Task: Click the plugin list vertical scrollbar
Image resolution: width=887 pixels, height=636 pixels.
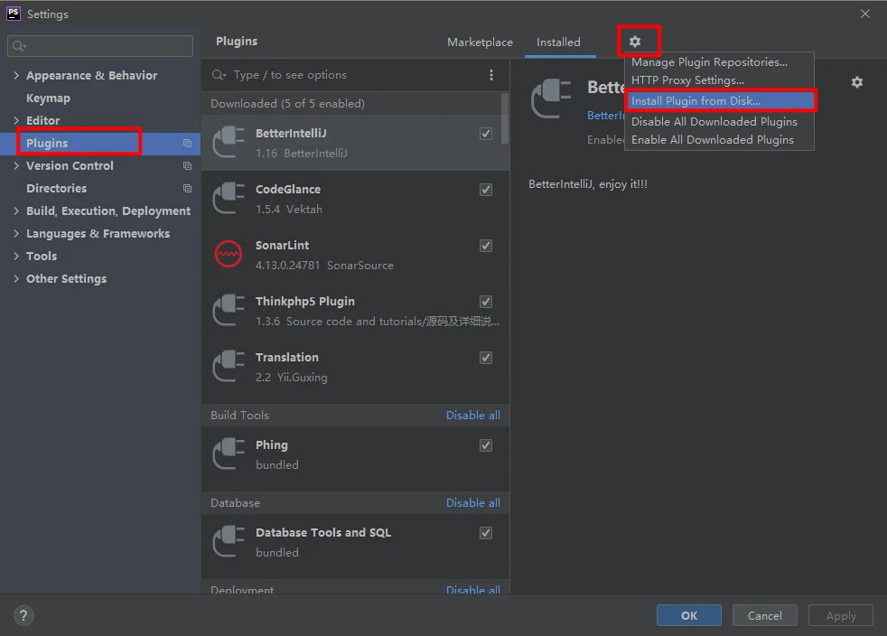Action: pyautogui.click(x=505, y=117)
